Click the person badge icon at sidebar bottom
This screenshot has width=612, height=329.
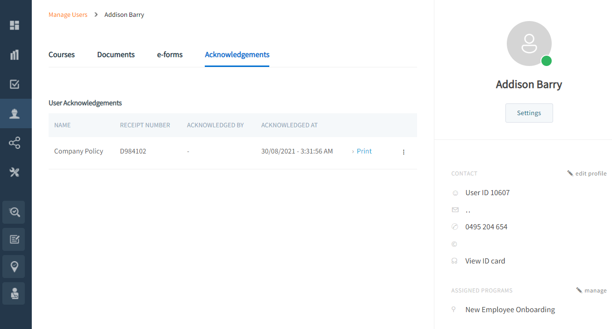(x=14, y=294)
